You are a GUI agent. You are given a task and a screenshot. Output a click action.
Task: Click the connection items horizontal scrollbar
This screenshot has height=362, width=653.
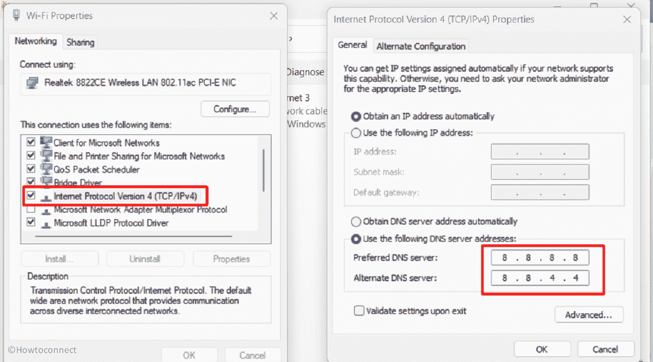coord(134,236)
